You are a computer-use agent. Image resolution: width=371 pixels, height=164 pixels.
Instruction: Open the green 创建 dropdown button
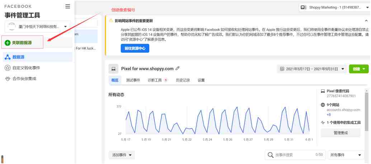click(x=358, y=69)
